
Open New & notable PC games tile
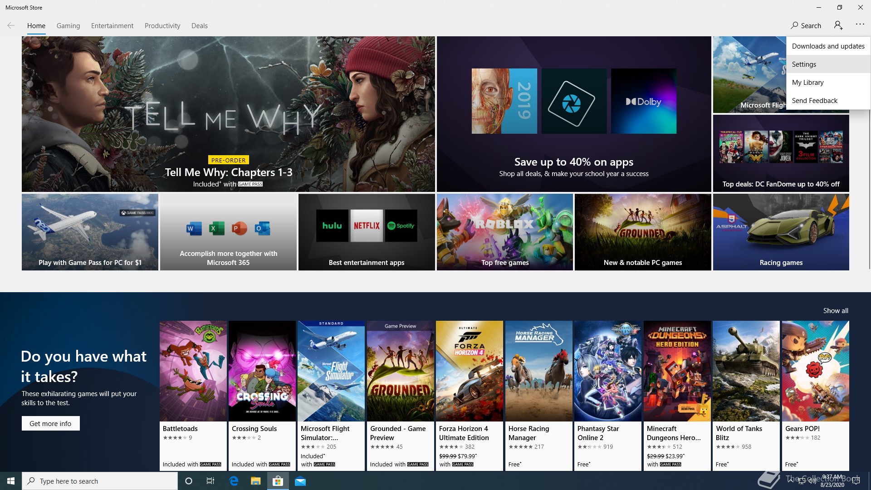tap(643, 232)
